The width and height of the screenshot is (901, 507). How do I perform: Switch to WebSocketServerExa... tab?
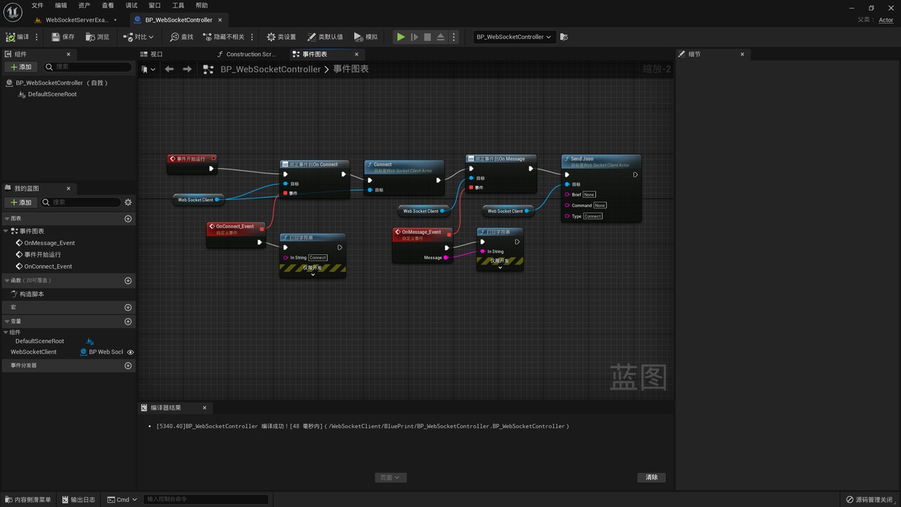(76, 20)
